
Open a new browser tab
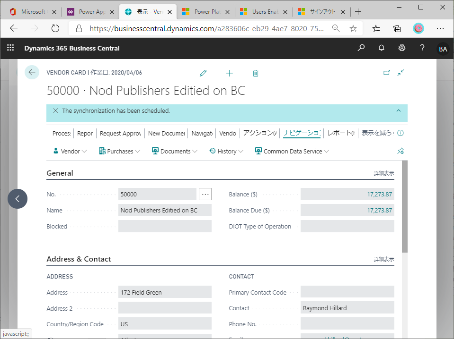pos(358,11)
